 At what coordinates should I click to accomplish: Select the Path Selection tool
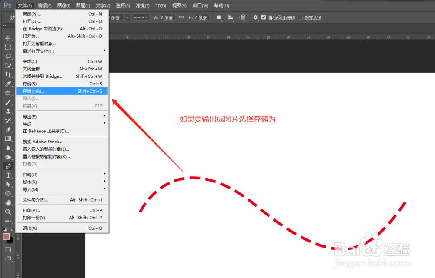coord(8,185)
